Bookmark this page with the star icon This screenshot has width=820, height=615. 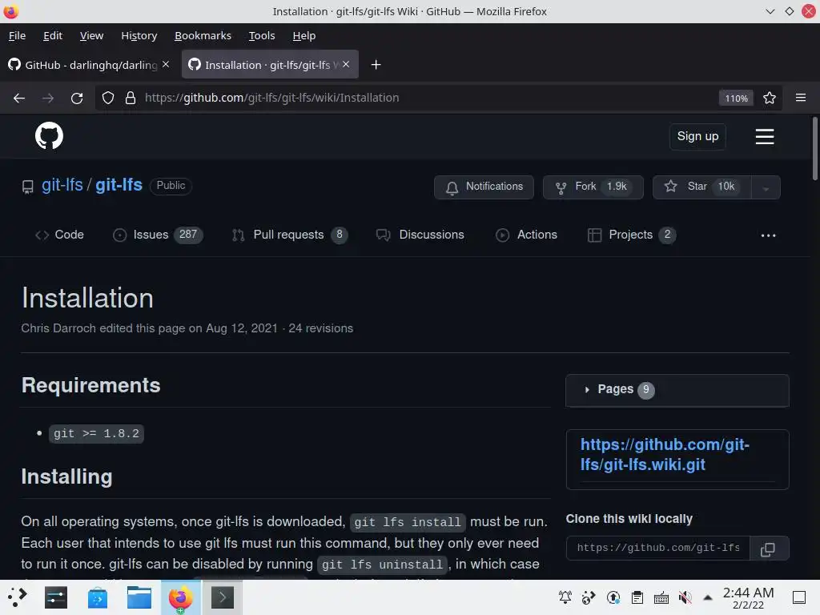coord(770,98)
